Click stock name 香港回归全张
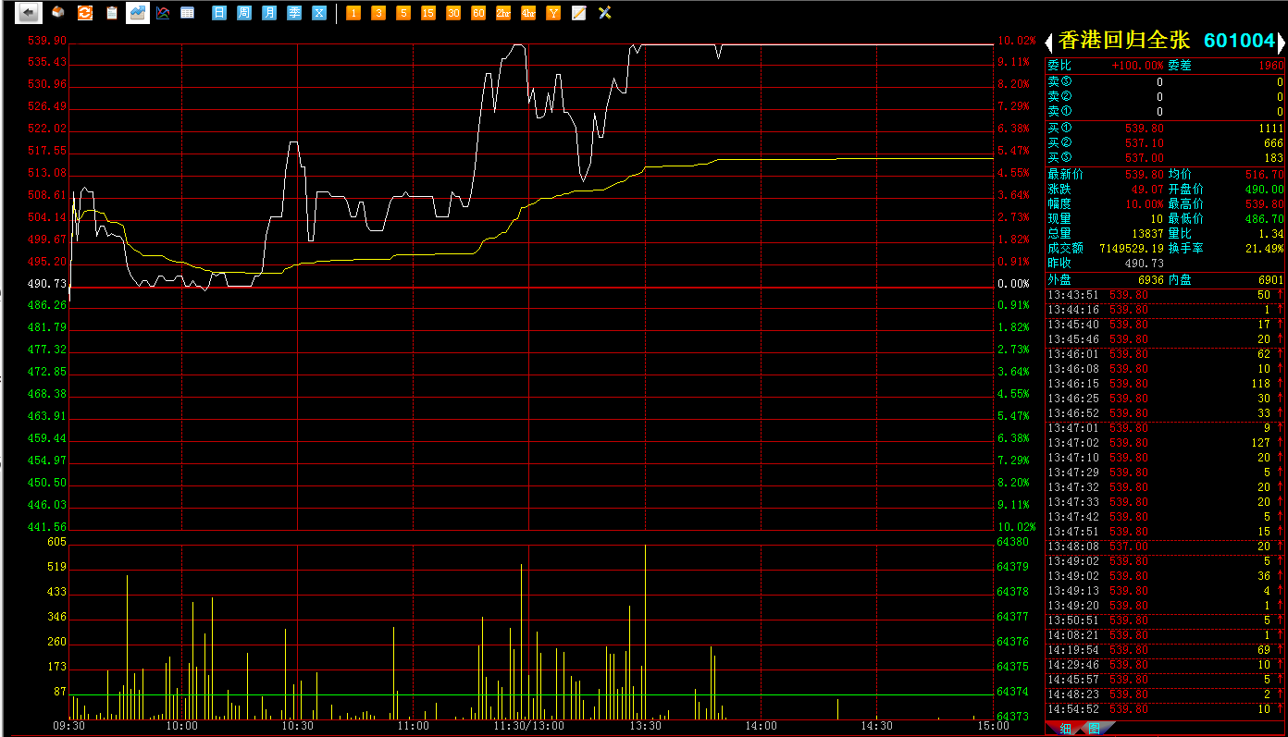 1123,41
